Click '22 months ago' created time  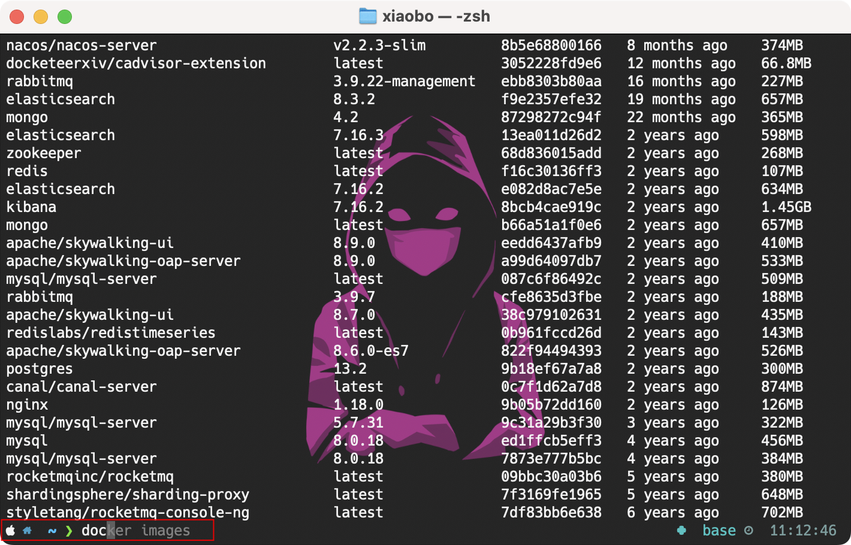(681, 117)
